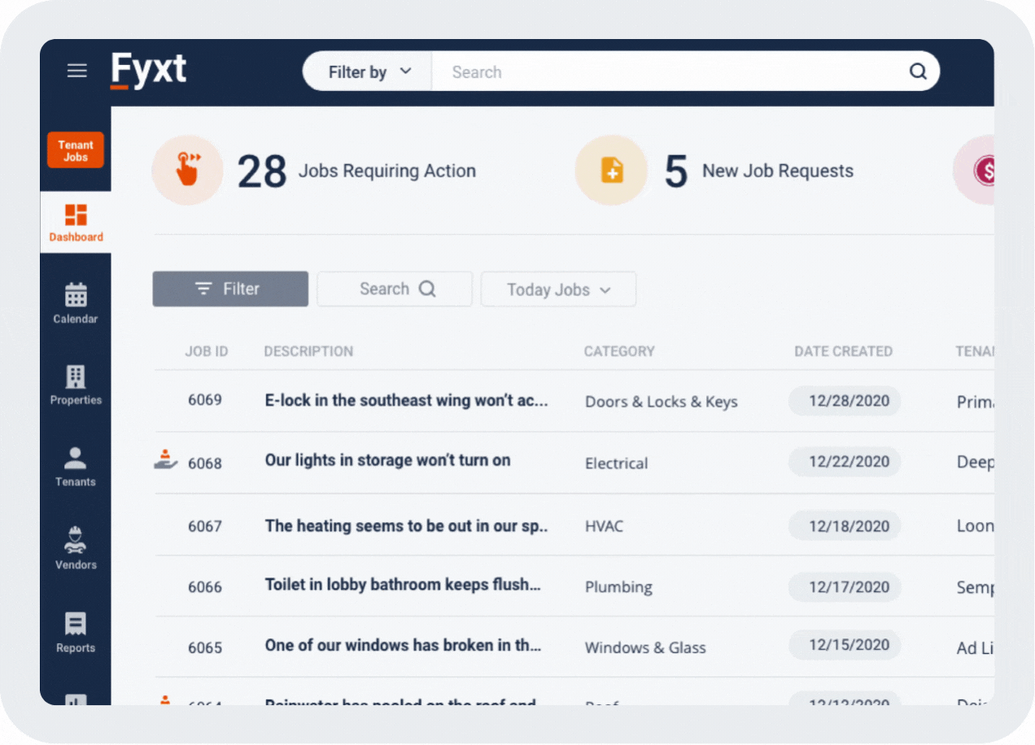Viewport: 1035px width, 745px height.
Task: Click the Electrical category cell
Action: pos(617,464)
